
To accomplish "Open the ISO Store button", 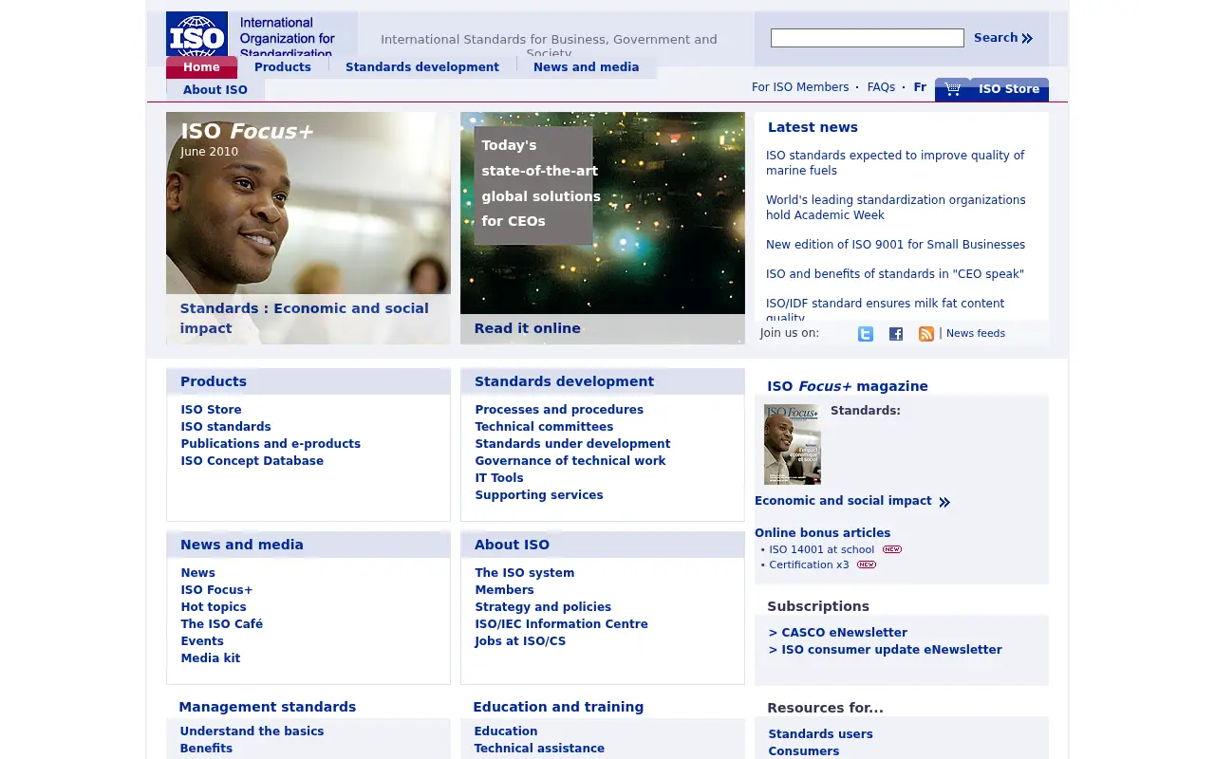I will tap(1009, 89).
